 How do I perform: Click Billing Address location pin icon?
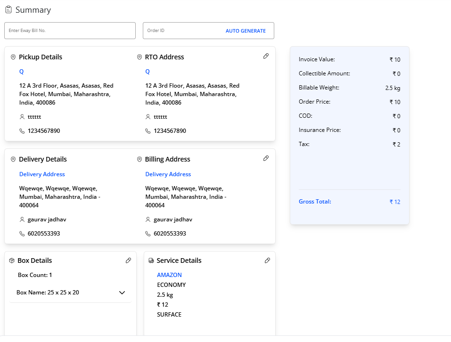point(139,159)
